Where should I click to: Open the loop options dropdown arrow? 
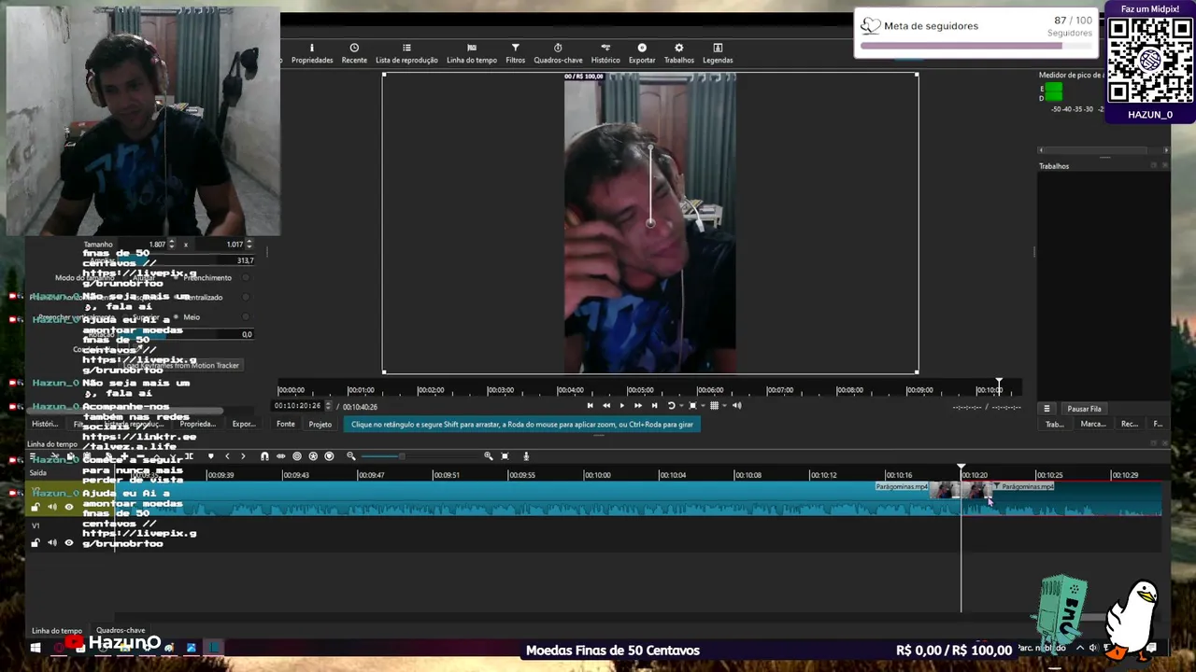click(680, 406)
